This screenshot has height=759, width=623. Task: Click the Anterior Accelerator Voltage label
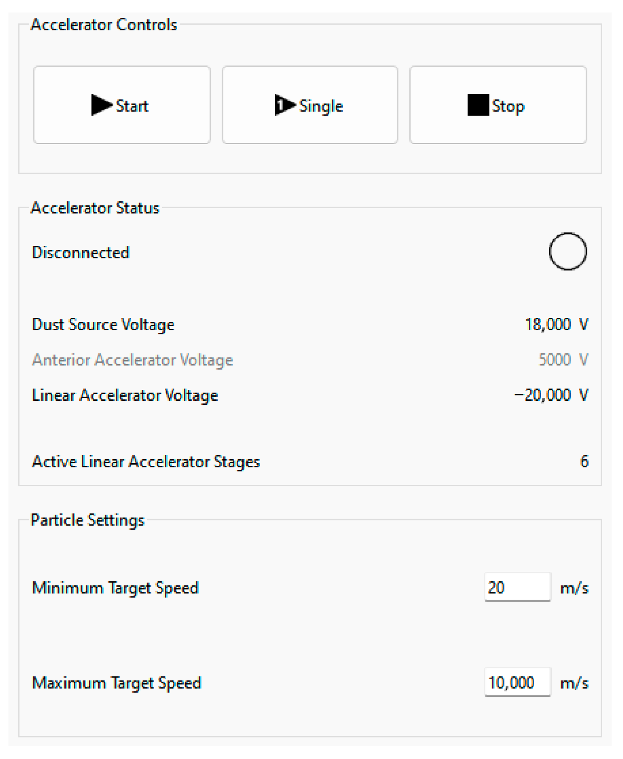(x=132, y=360)
